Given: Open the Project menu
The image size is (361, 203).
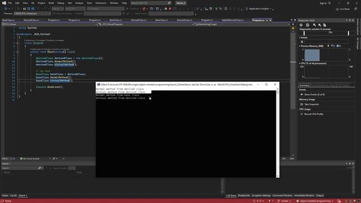Looking at the screenshot, I should 41,3.
